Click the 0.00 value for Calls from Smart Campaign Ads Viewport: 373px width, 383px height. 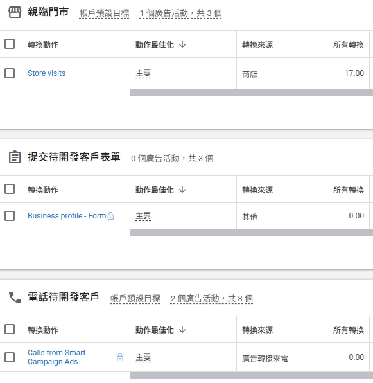pyautogui.click(x=356, y=357)
